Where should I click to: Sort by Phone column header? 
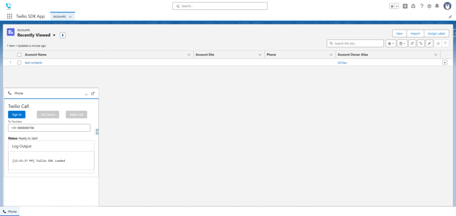pos(271,55)
